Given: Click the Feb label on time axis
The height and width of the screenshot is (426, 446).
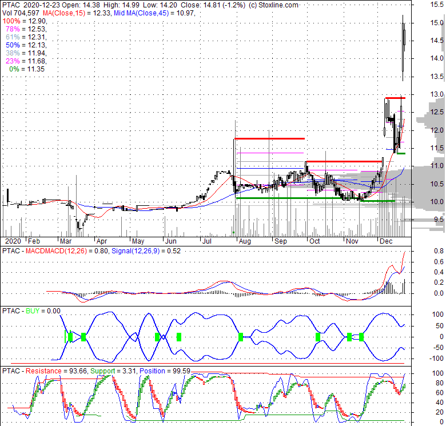Looking at the screenshot, I should pos(34,241).
